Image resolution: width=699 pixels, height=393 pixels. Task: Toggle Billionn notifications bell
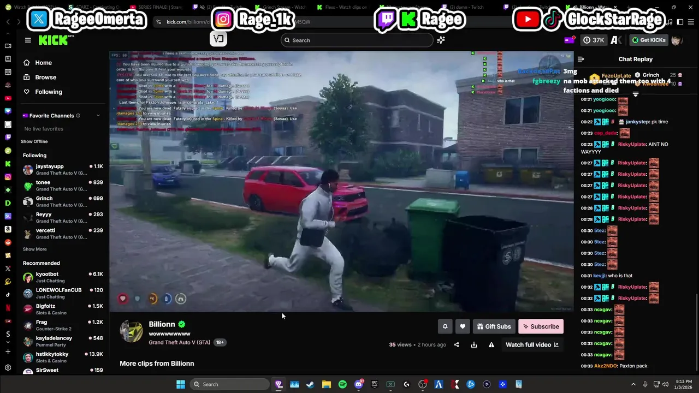pos(445,326)
